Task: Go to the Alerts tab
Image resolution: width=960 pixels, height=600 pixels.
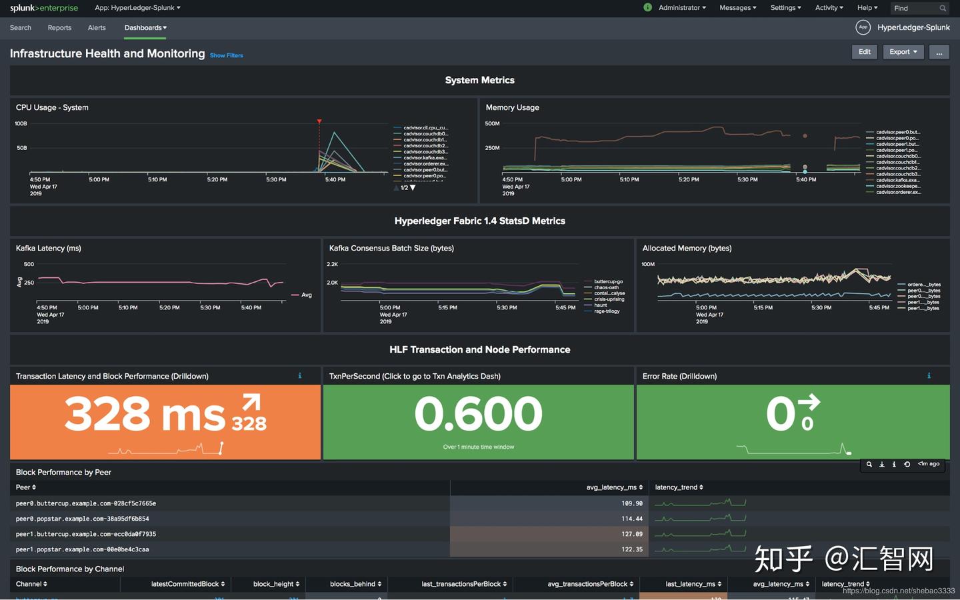Action: tap(97, 28)
